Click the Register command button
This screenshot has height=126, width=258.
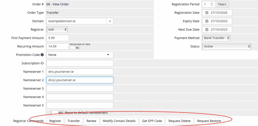pyautogui.click(x=55, y=121)
